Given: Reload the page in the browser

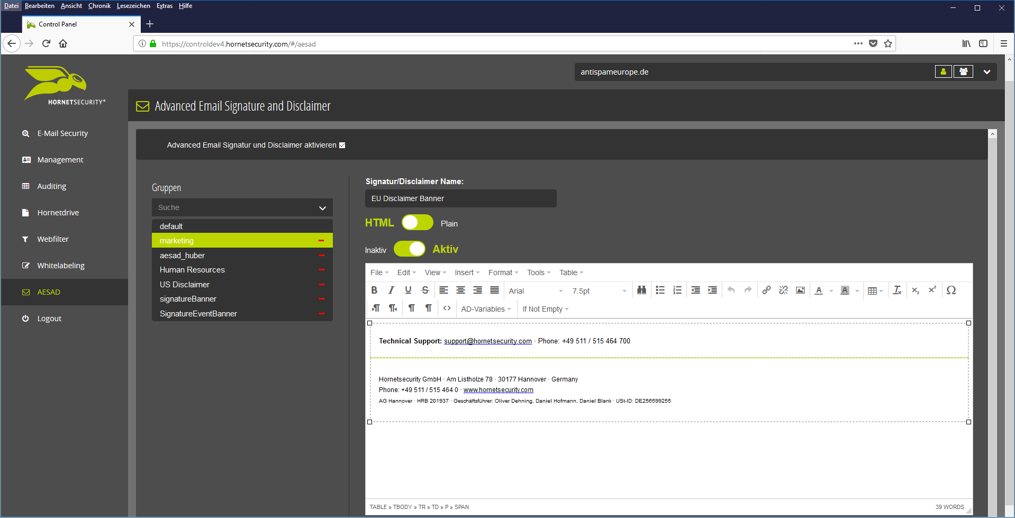Looking at the screenshot, I should (46, 43).
